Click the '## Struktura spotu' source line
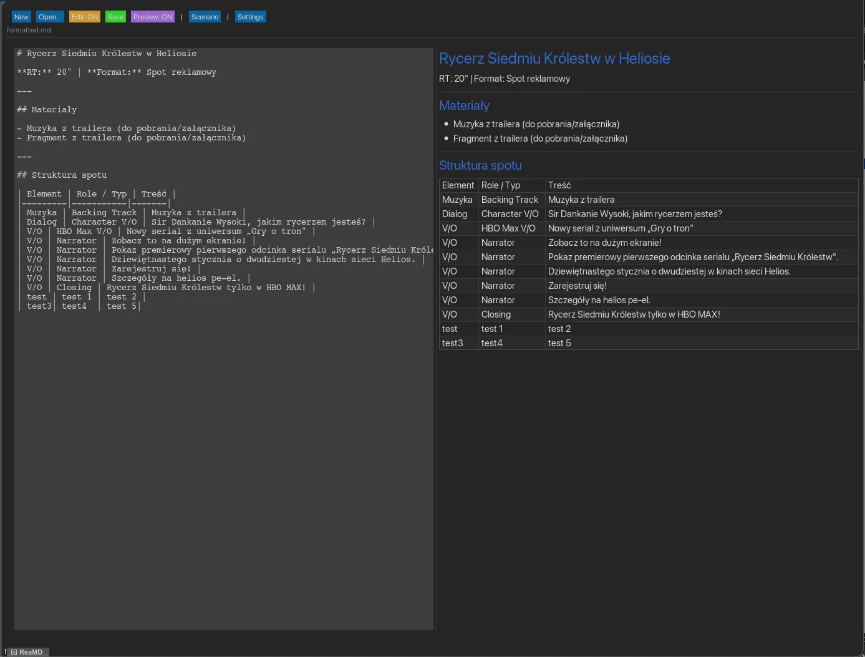 pos(62,175)
